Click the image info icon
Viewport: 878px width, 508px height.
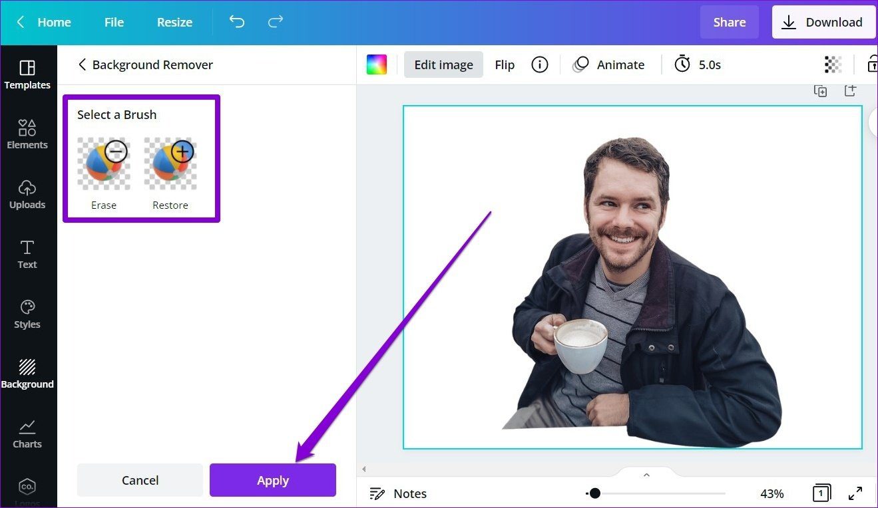tap(540, 64)
